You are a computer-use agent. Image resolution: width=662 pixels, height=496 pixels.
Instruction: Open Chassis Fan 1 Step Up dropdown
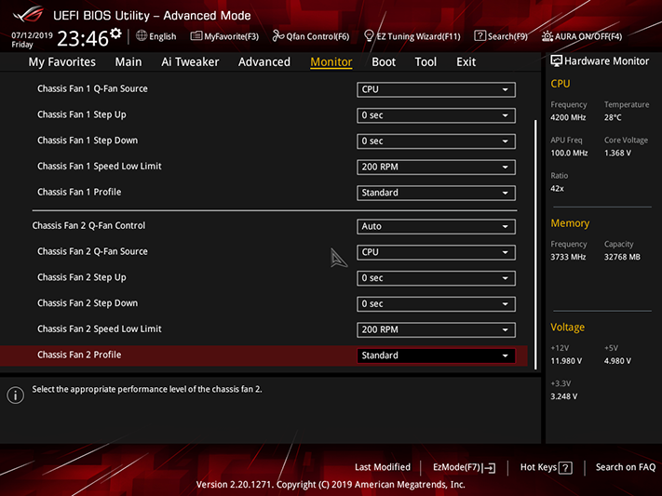[x=436, y=115]
